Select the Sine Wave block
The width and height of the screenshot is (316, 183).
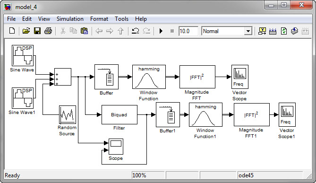23,56
